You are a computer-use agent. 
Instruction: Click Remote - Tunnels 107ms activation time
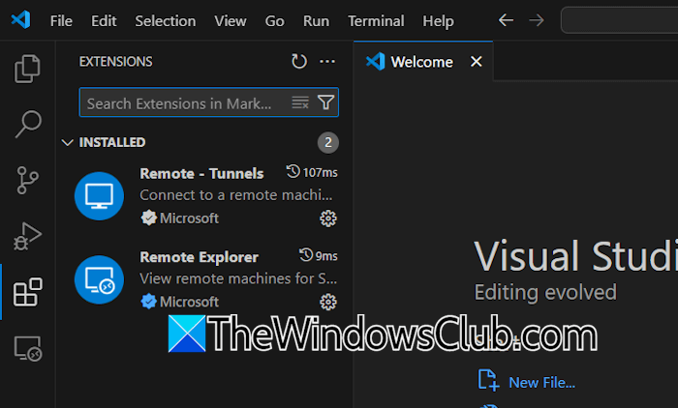pyautogui.click(x=312, y=172)
